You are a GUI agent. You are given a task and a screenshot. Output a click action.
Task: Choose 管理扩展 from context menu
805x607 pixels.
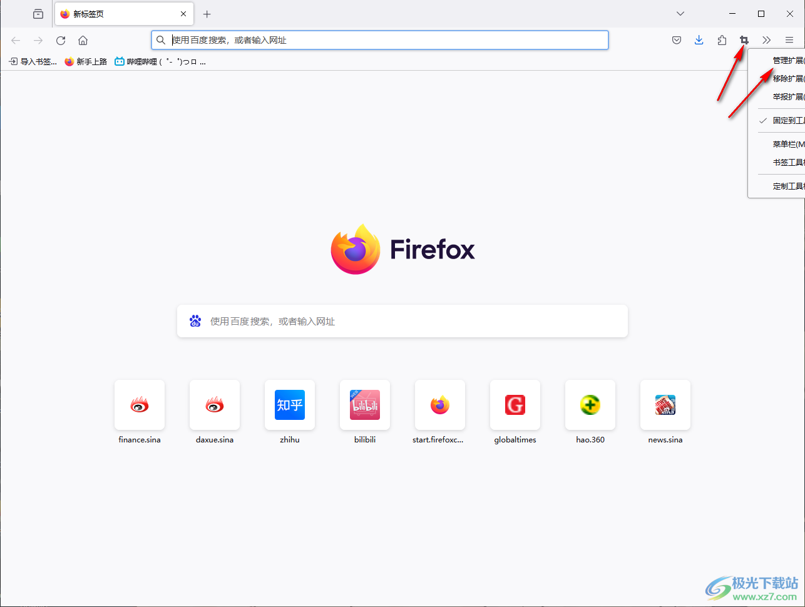coord(777,61)
